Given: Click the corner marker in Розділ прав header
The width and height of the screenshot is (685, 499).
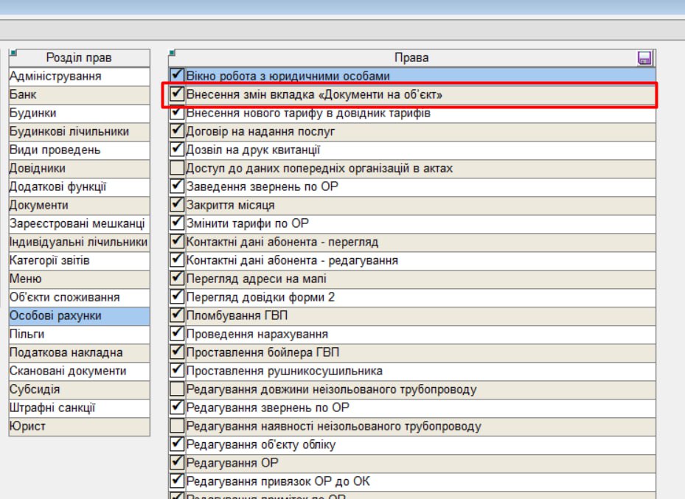Looking at the screenshot, I should tap(13, 53).
